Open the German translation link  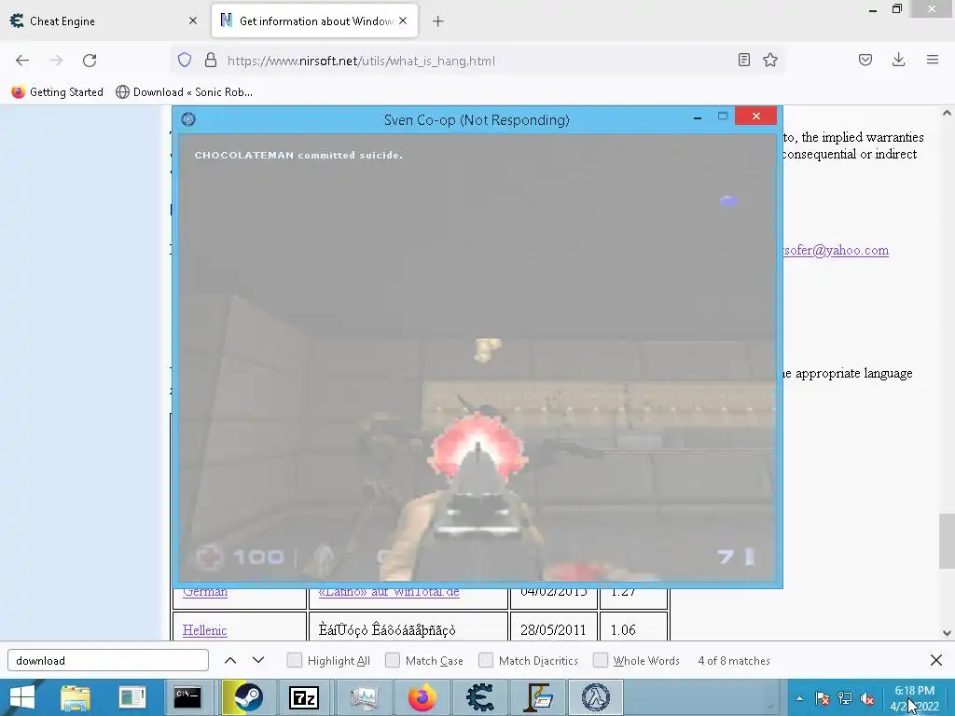pyautogui.click(x=204, y=592)
